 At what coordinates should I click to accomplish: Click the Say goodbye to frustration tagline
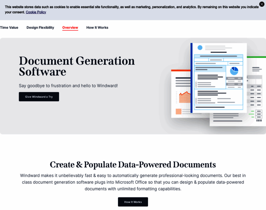(x=68, y=86)
